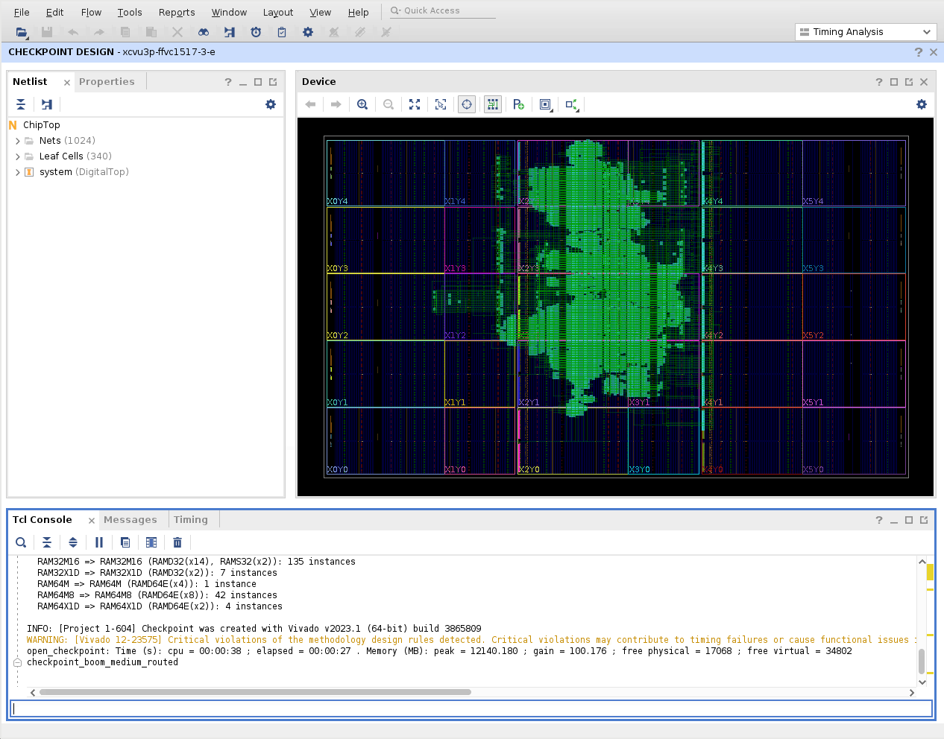The height and width of the screenshot is (739, 944).
Task: Expand the Nets (1024) folder
Action: [18, 141]
